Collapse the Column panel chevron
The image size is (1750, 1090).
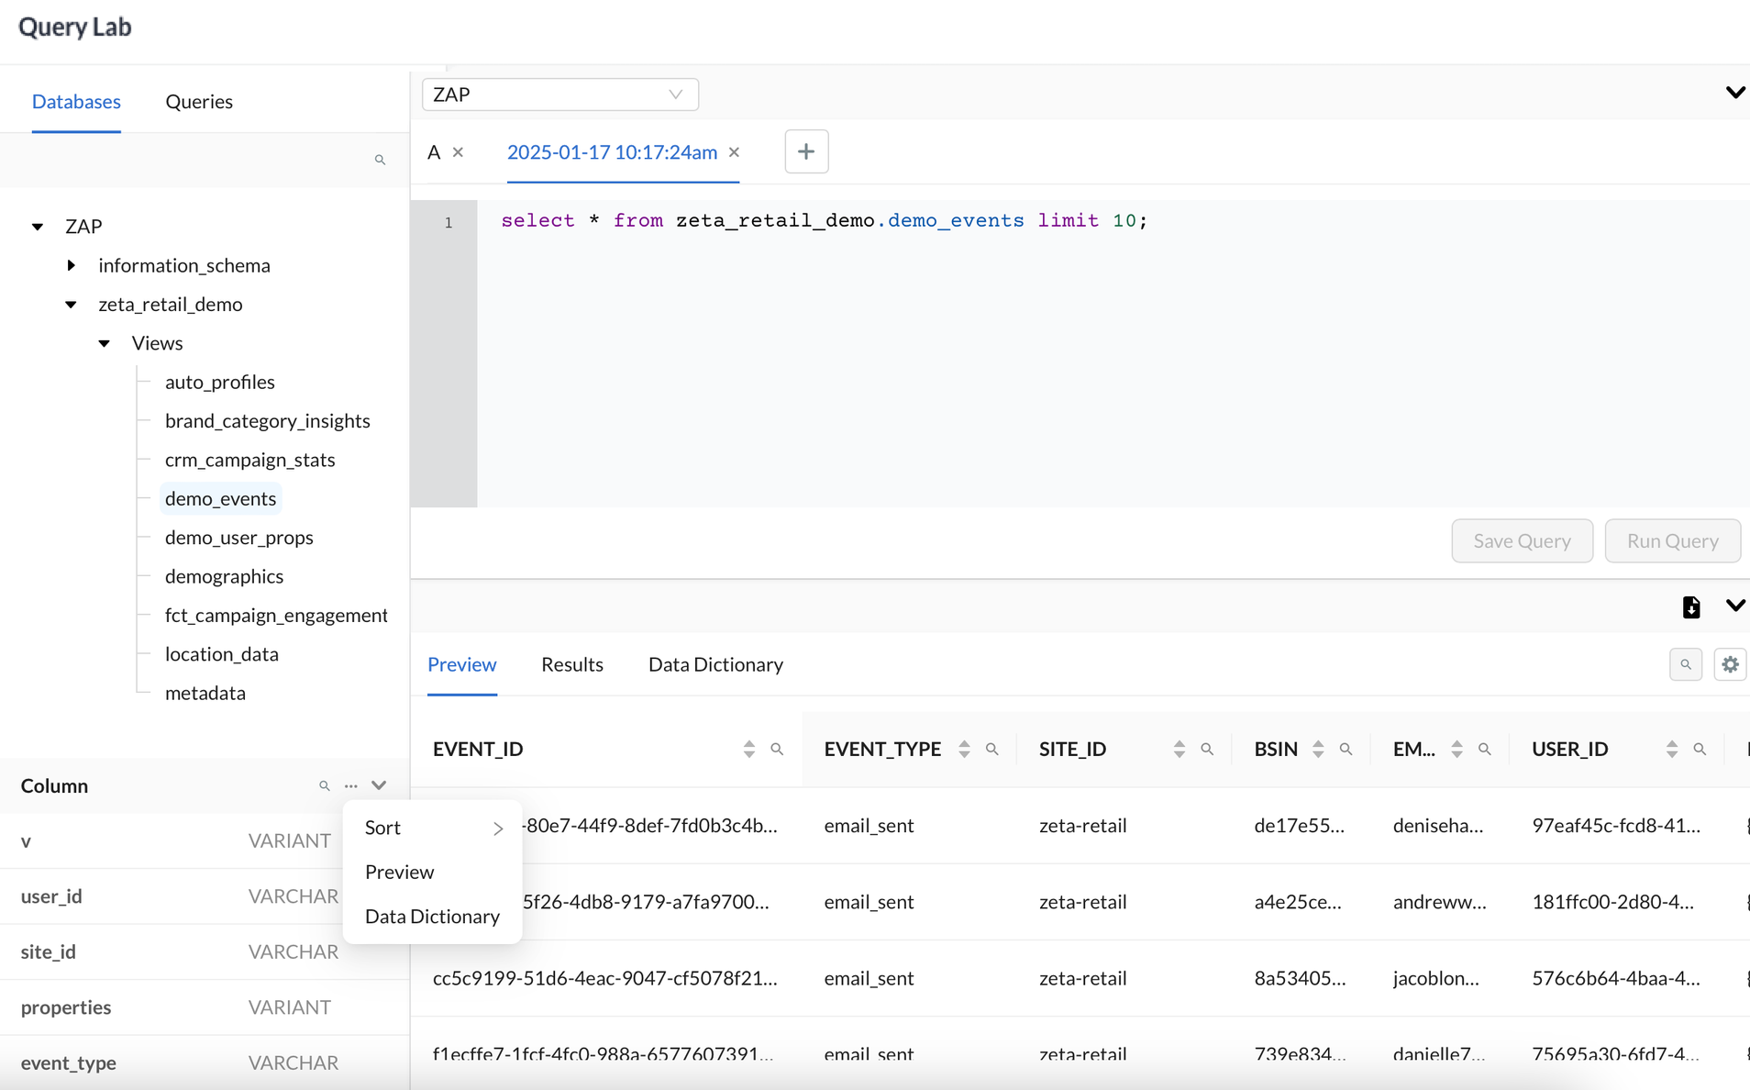coord(379,785)
